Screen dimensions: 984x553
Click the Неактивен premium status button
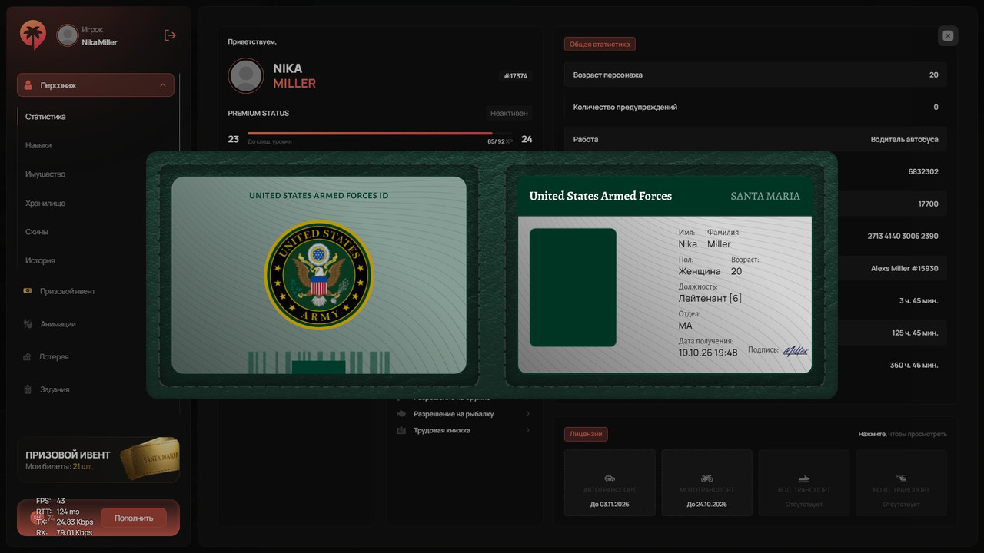point(510,113)
